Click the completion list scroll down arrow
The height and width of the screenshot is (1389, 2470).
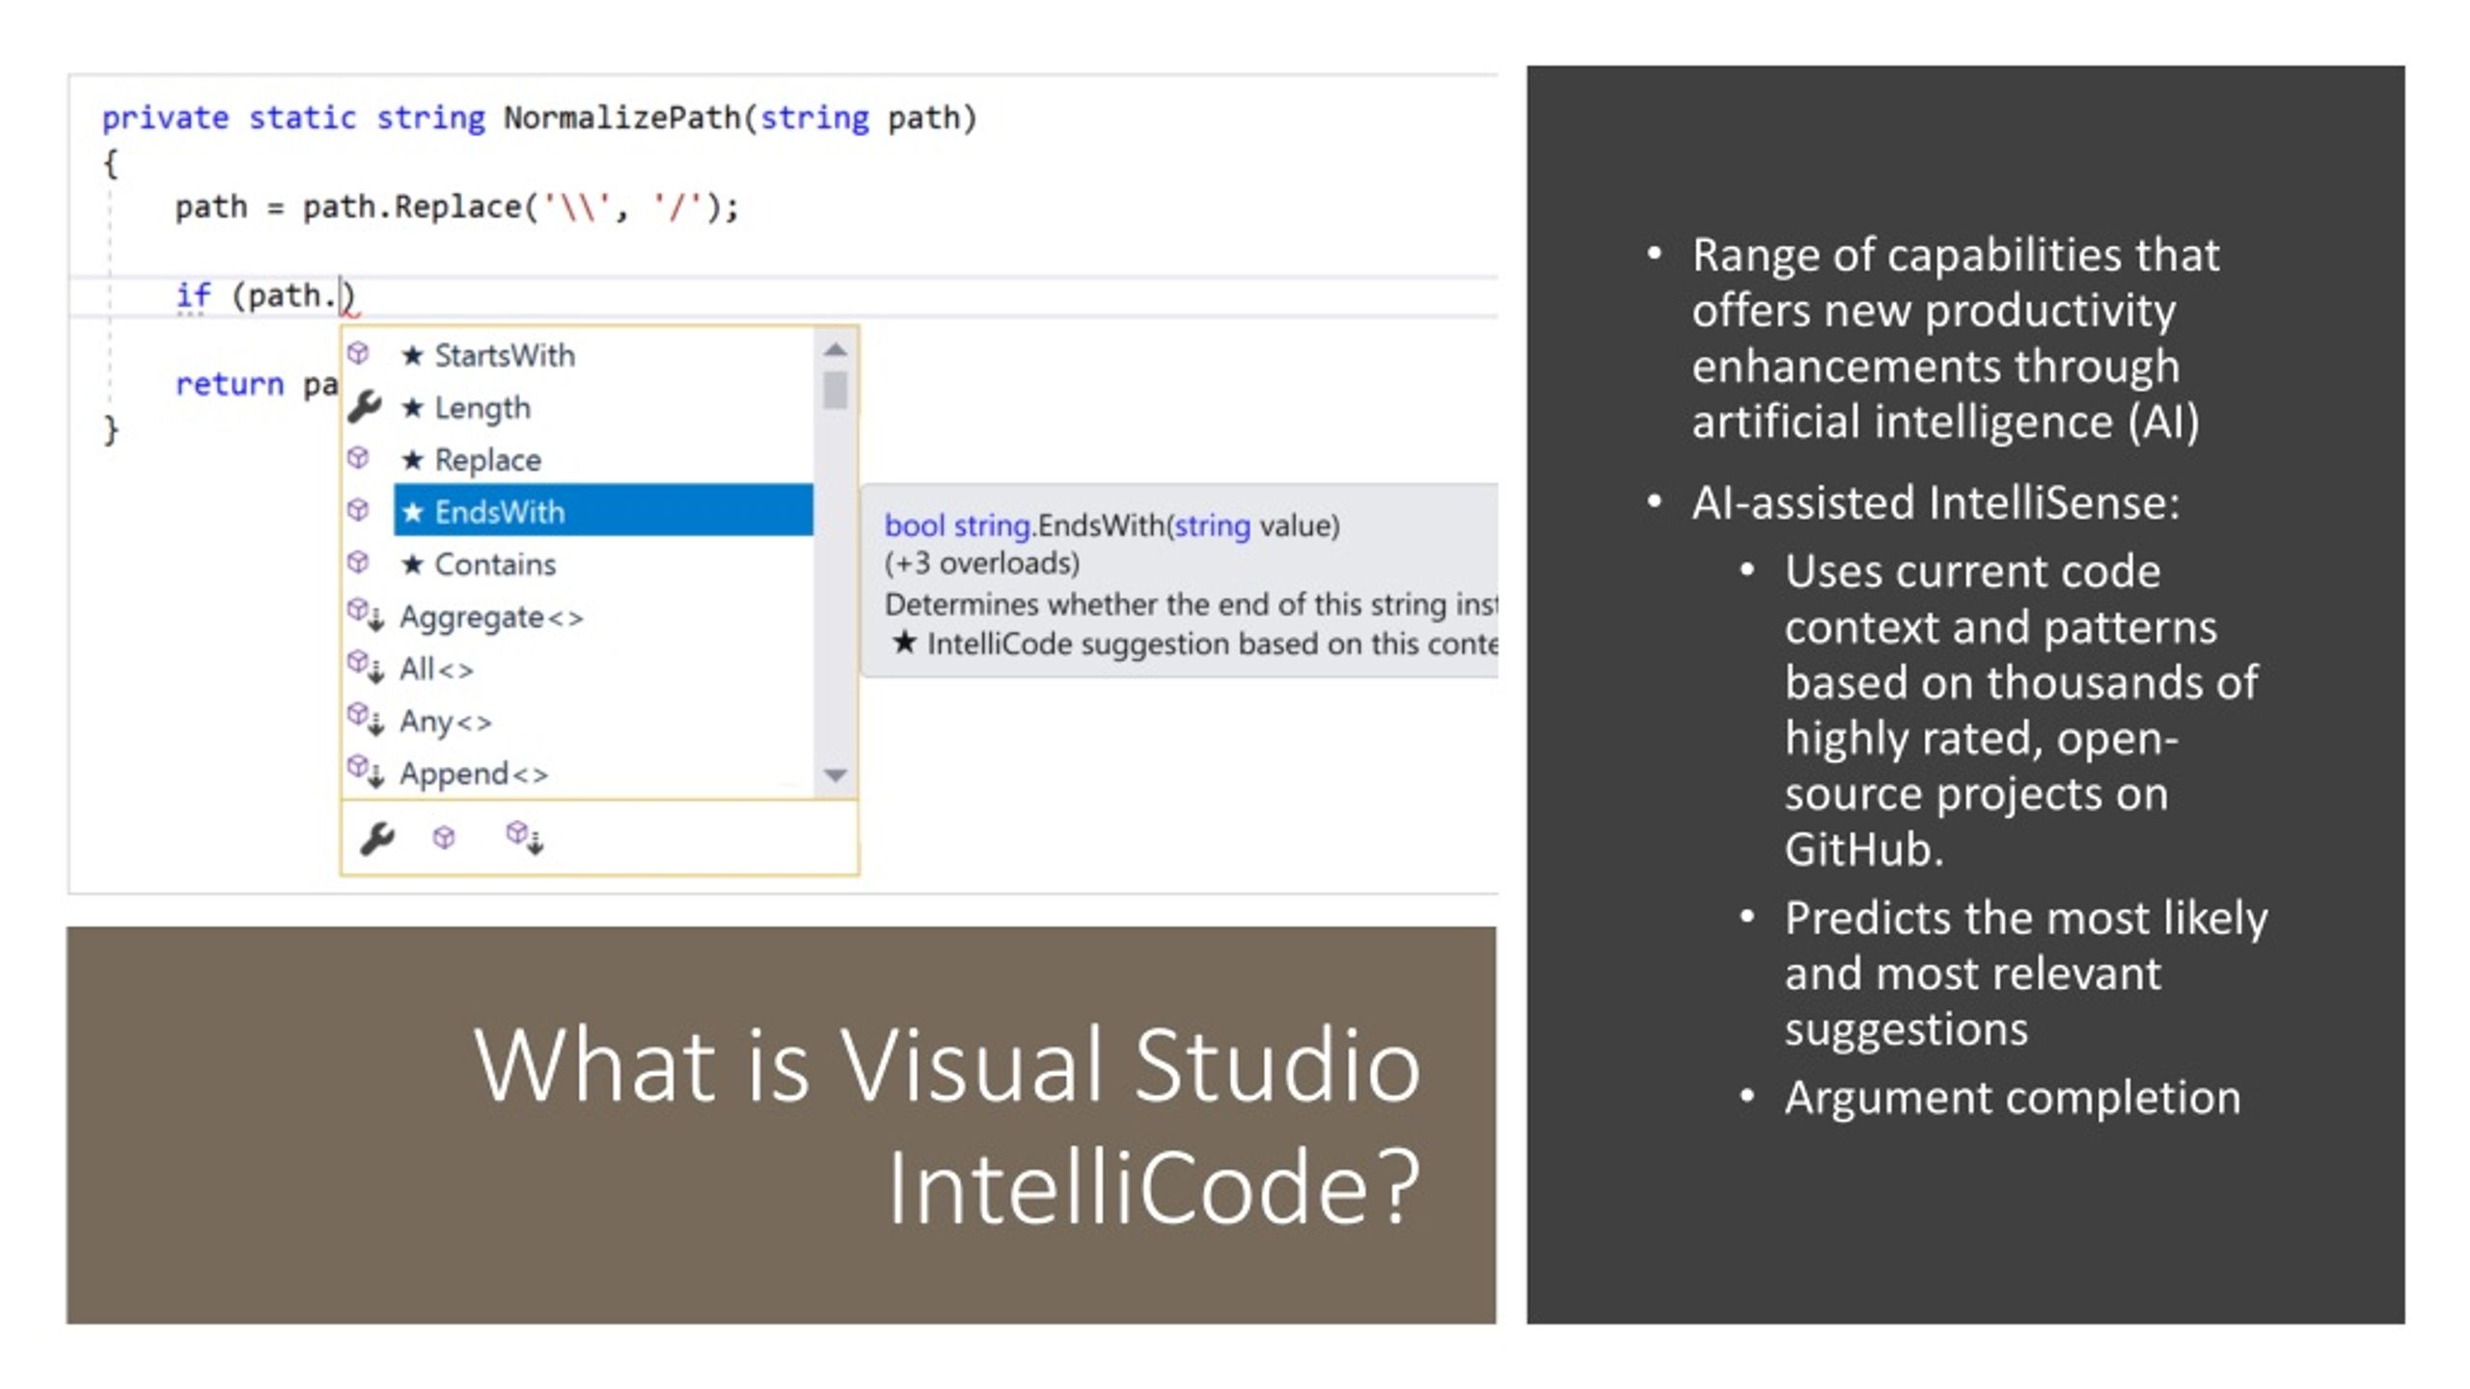pyautogui.click(x=836, y=775)
